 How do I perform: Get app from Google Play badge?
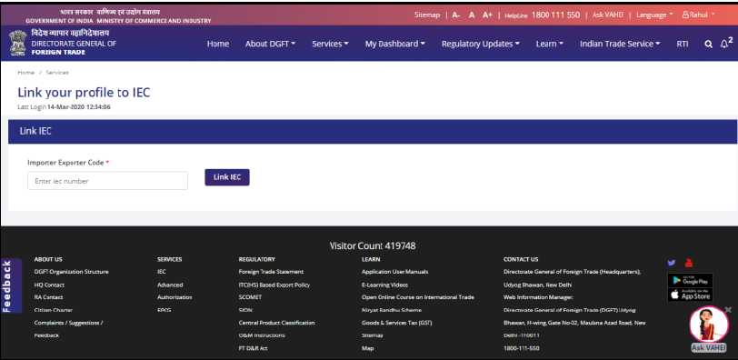point(690,280)
